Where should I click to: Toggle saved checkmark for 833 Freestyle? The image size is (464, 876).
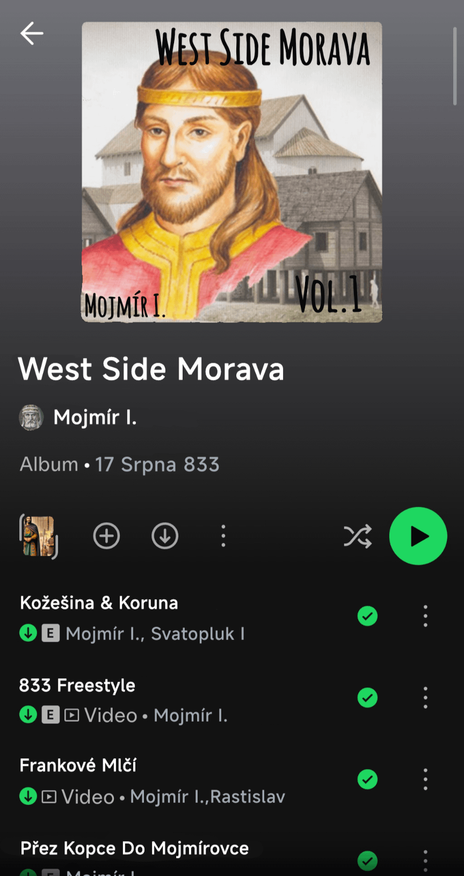coord(367,698)
